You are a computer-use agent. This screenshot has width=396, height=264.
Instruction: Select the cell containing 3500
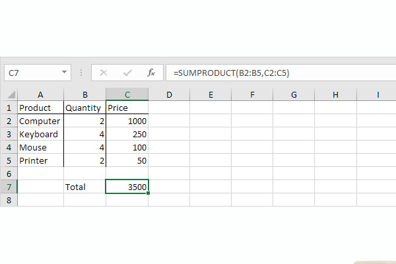tap(127, 187)
